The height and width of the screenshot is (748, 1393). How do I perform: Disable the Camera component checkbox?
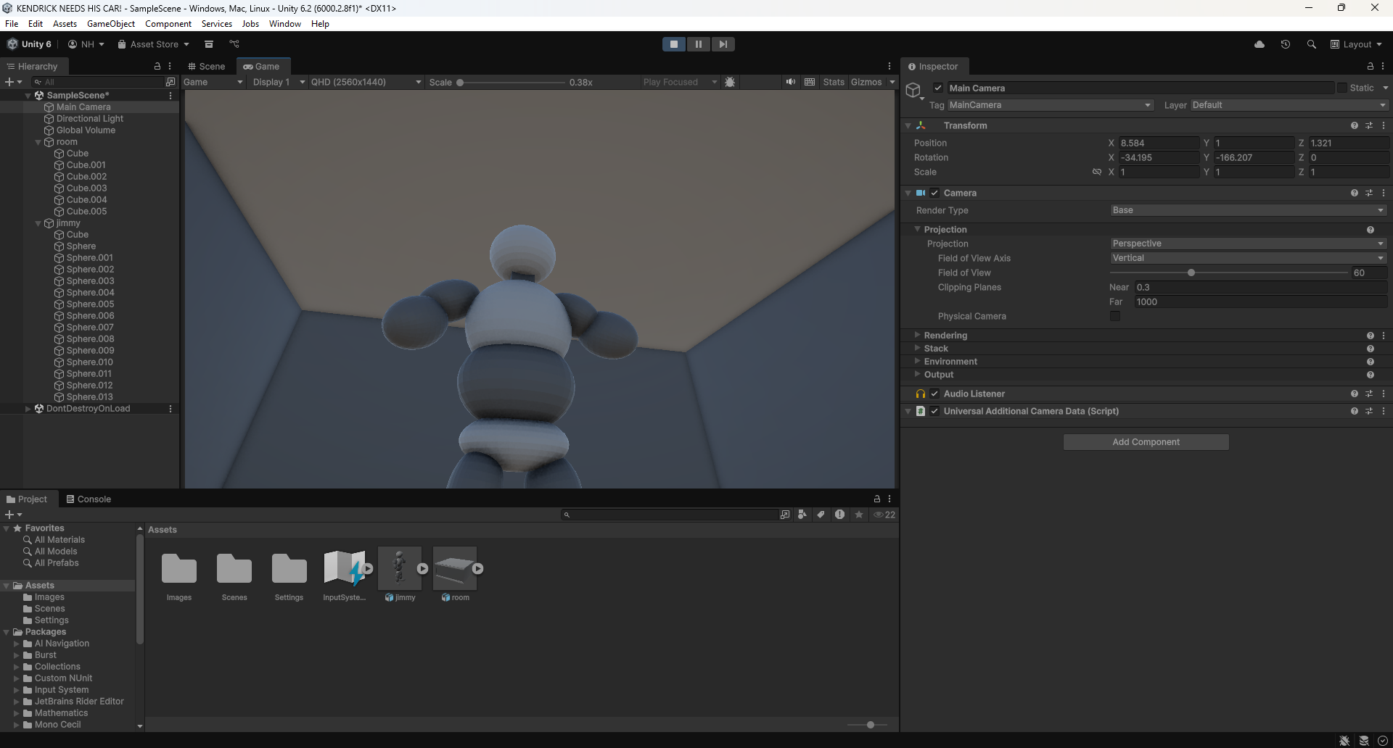934,193
